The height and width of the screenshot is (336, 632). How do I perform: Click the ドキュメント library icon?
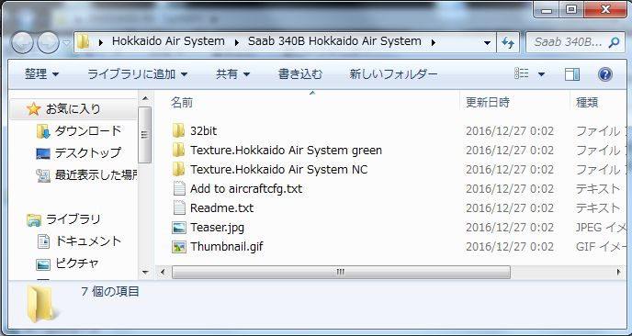pos(43,241)
